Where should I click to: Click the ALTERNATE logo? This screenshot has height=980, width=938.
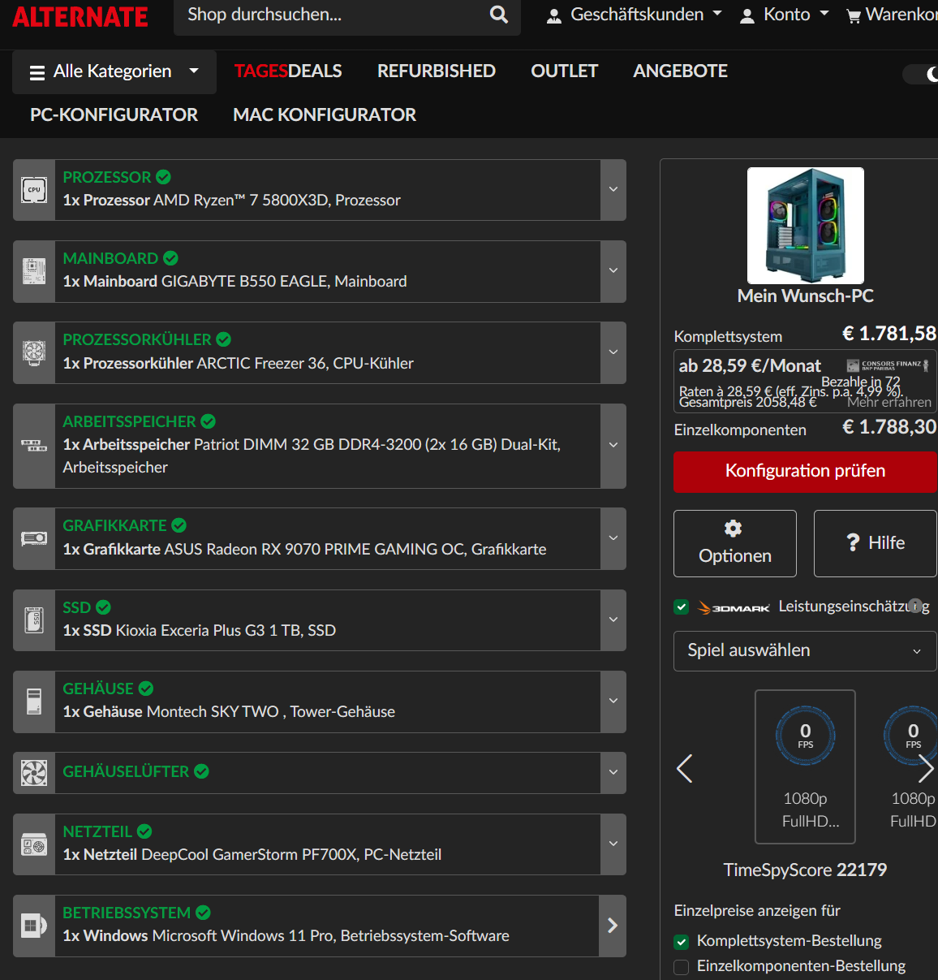tap(80, 16)
